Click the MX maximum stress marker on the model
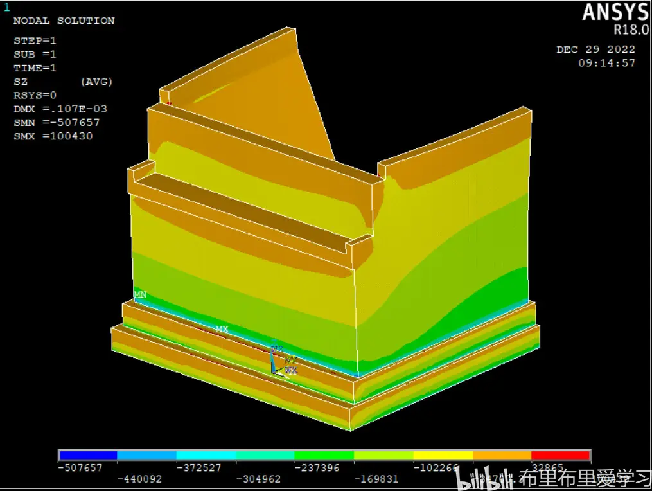 point(222,329)
